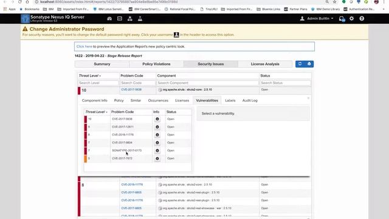Click the browser zoom magnifier icon

click(327, 2)
